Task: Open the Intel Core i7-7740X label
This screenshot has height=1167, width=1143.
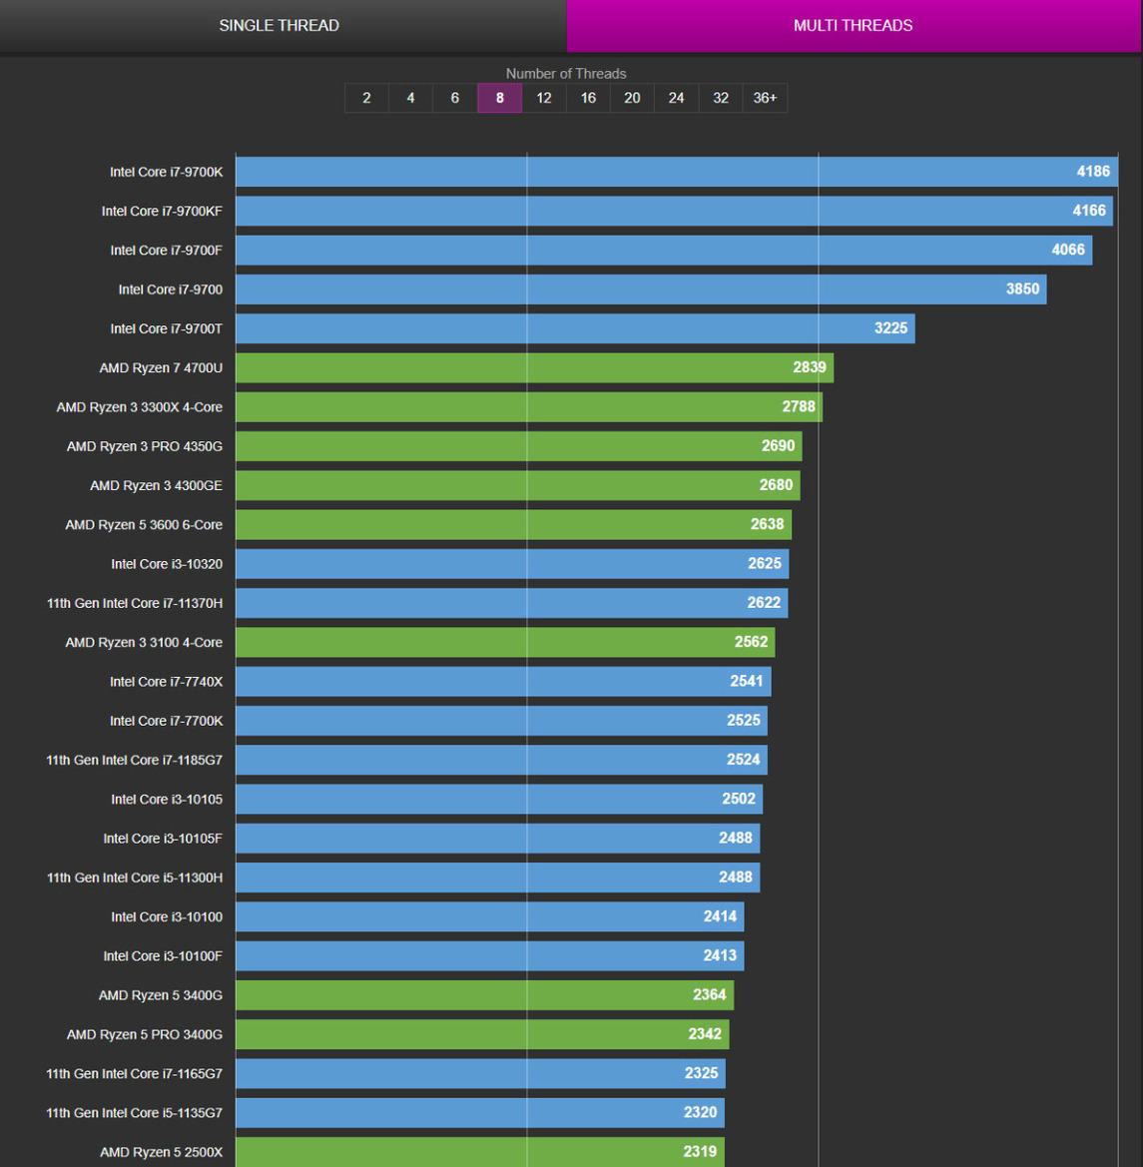Action: 166,682
